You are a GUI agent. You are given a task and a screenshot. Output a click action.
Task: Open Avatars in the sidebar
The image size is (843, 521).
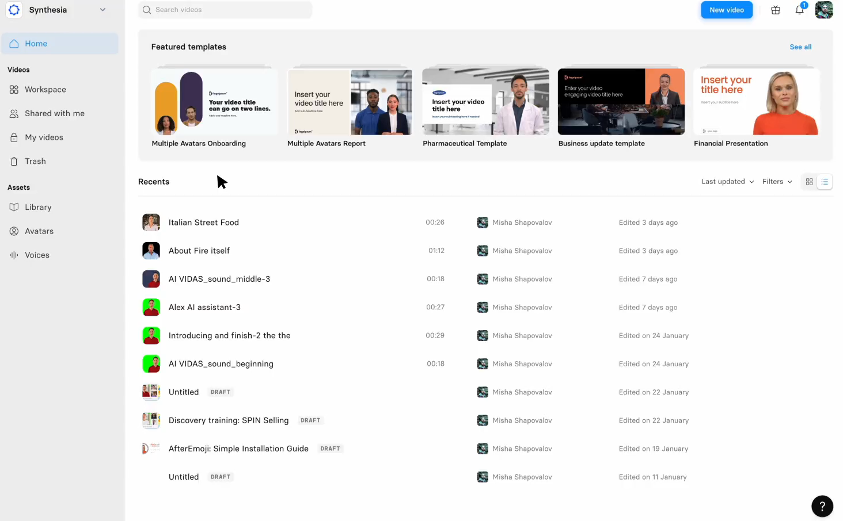[39, 231]
